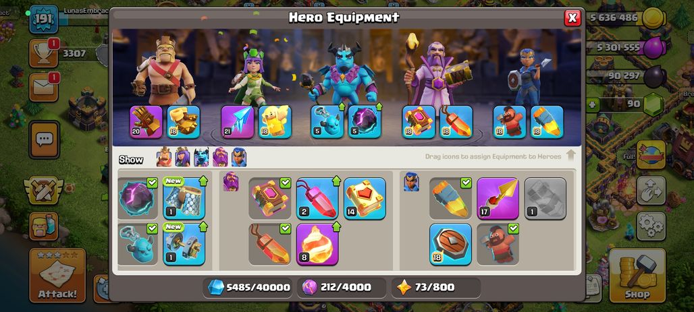
Task: Select Barbarian King's level 20 gauntlet equipment
Action: [146, 122]
